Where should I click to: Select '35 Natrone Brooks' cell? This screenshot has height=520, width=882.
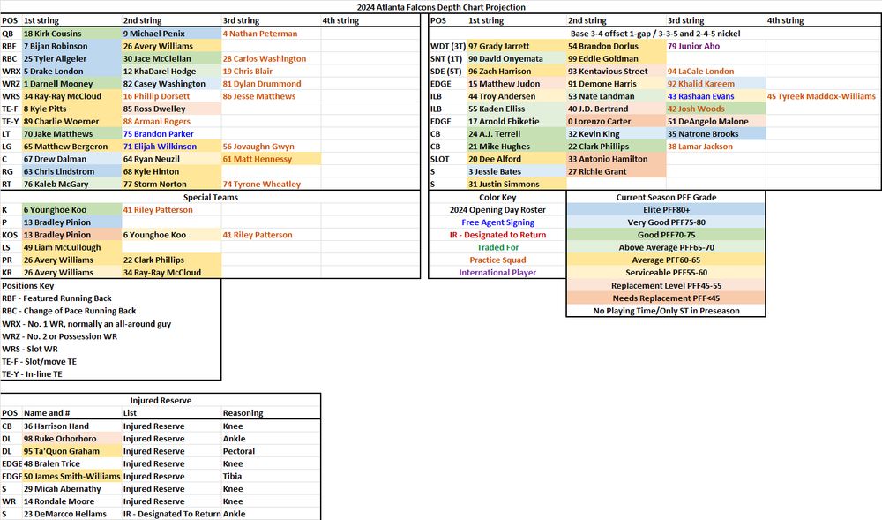tap(715, 134)
